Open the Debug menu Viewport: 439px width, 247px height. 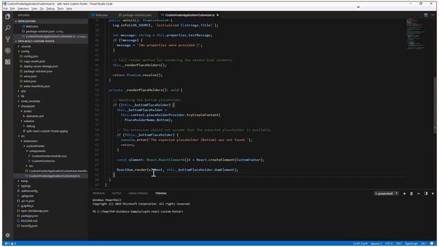[x=50, y=9]
